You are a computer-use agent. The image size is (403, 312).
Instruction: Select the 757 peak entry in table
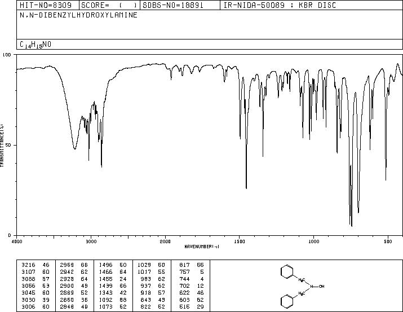click(192, 271)
